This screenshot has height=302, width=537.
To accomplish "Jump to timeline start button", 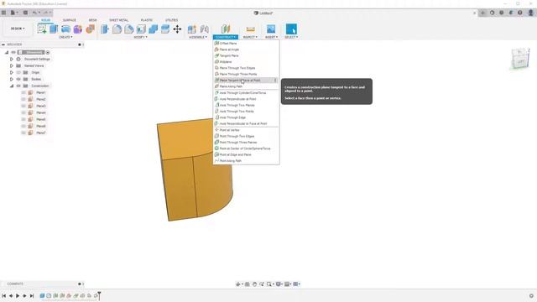I will (3, 295).
